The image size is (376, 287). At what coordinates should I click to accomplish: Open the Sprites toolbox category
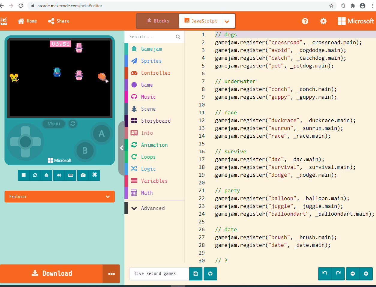click(154, 61)
